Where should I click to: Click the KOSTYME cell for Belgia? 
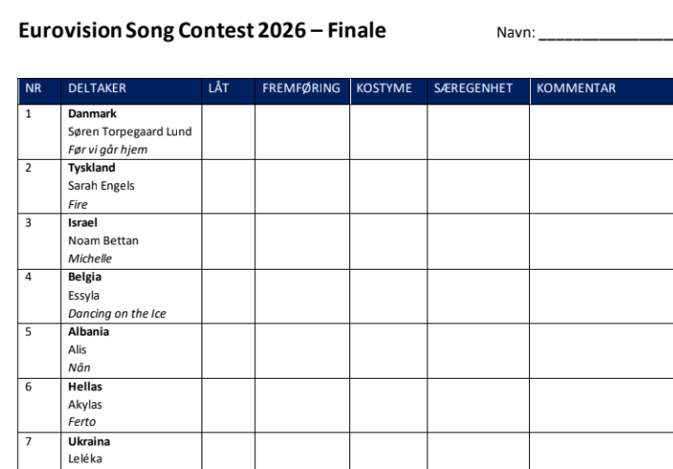[389, 296]
